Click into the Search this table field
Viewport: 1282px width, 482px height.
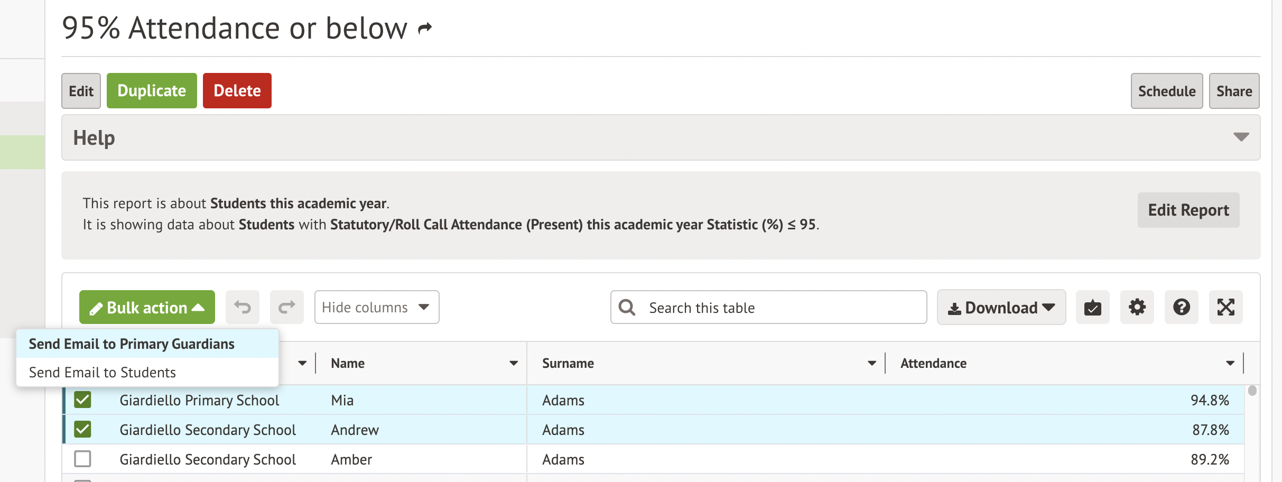[x=782, y=308]
